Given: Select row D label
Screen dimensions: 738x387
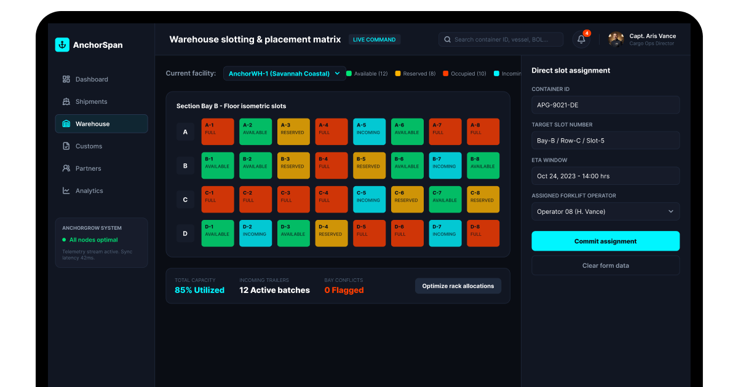Looking at the screenshot, I should click(x=185, y=233).
